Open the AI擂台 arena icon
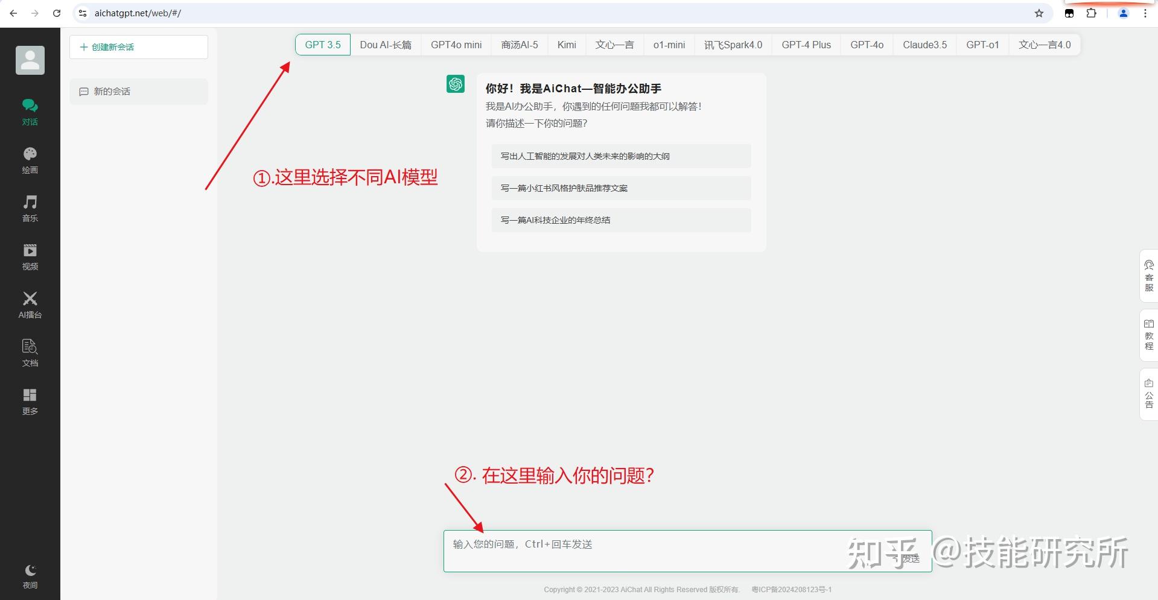The image size is (1158, 600). point(30,299)
